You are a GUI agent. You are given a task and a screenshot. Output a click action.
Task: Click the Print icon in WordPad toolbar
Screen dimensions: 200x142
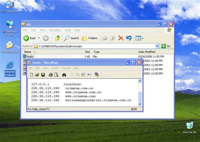tap(51, 75)
